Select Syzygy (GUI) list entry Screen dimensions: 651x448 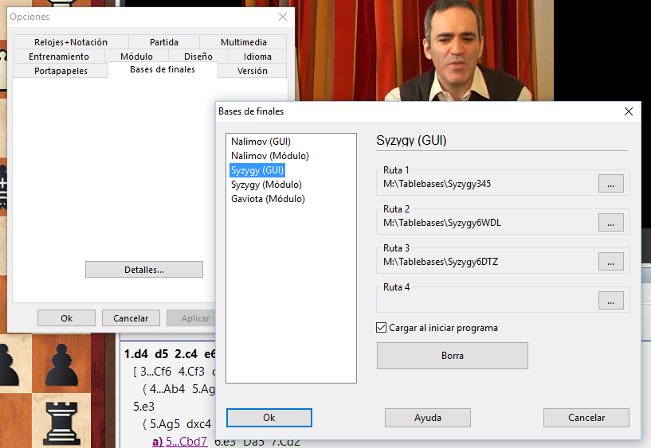[x=257, y=170]
